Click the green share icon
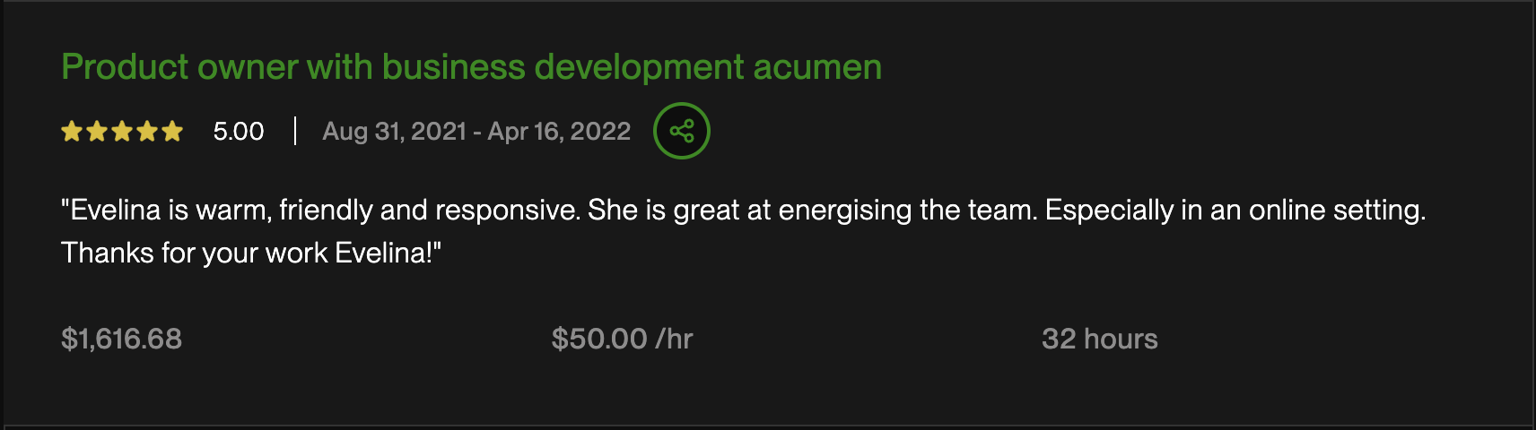Viewport: 1536px width, 430px height. pos(682,132)
